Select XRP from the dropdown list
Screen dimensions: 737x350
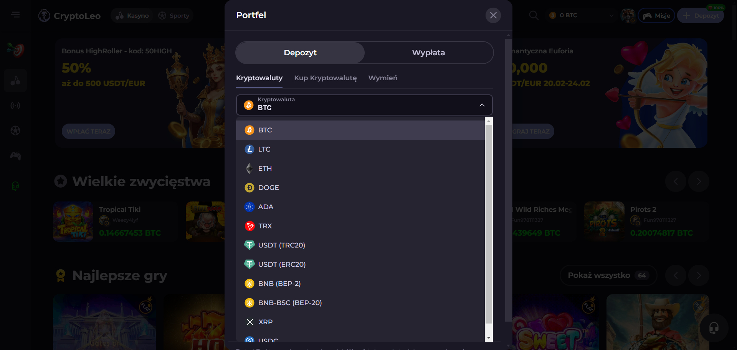coord(265,322)
